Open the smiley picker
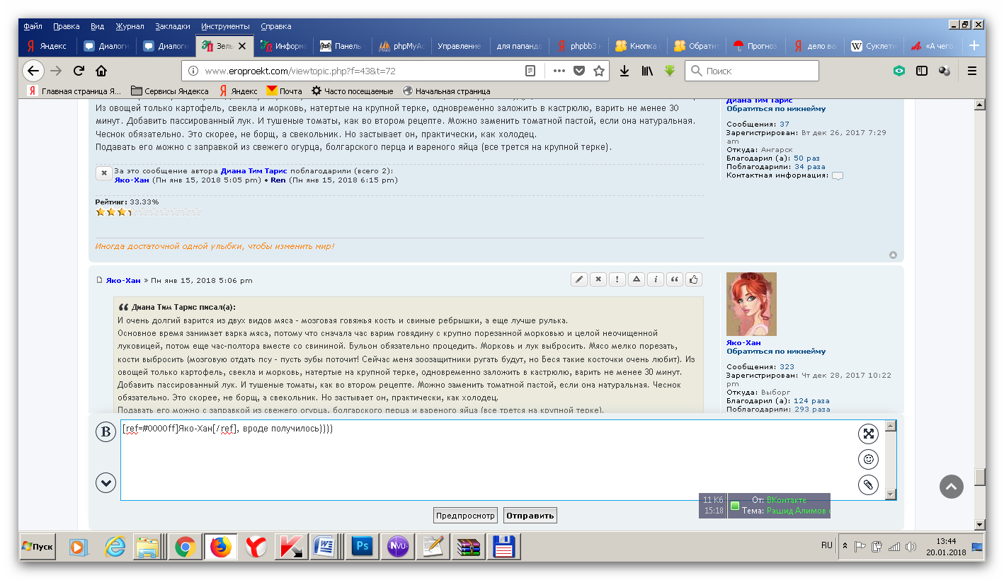 (x=868, y=459)
